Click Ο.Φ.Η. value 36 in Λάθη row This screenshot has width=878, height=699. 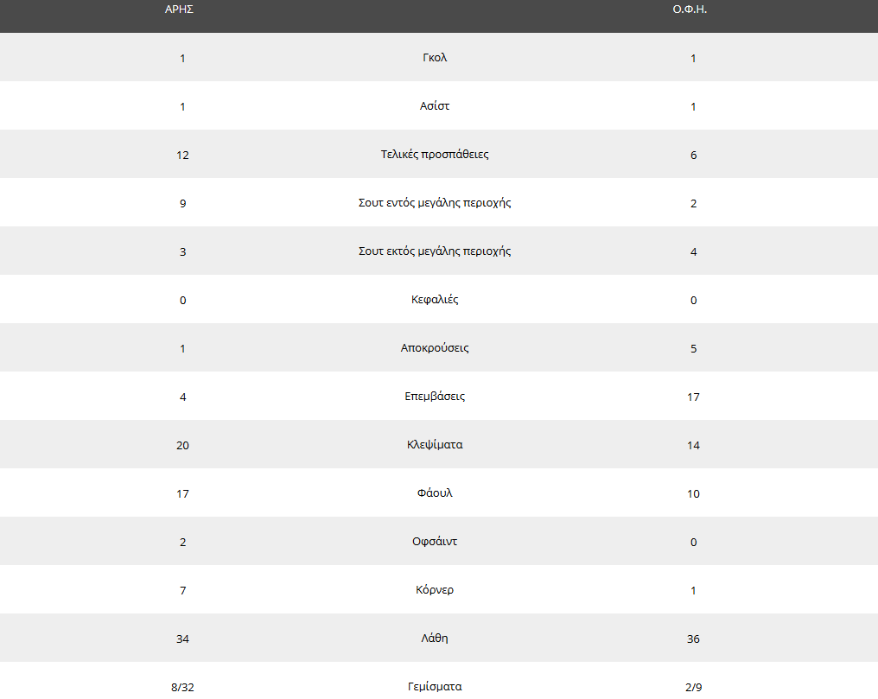tap(693, 639)
